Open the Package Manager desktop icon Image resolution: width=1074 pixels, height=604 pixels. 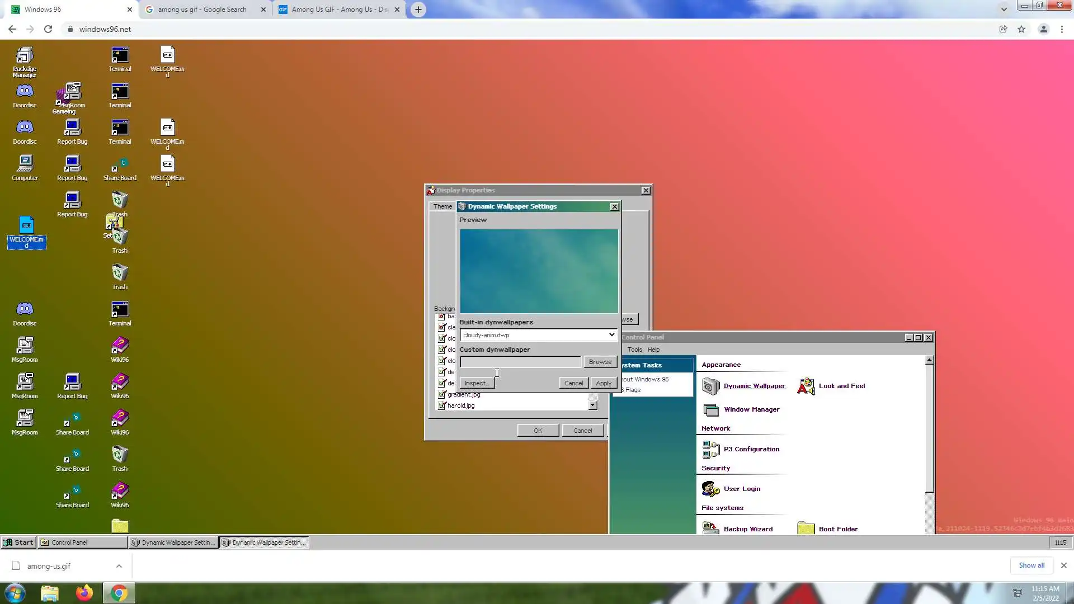pyautogui.click(x=25, y=56)
